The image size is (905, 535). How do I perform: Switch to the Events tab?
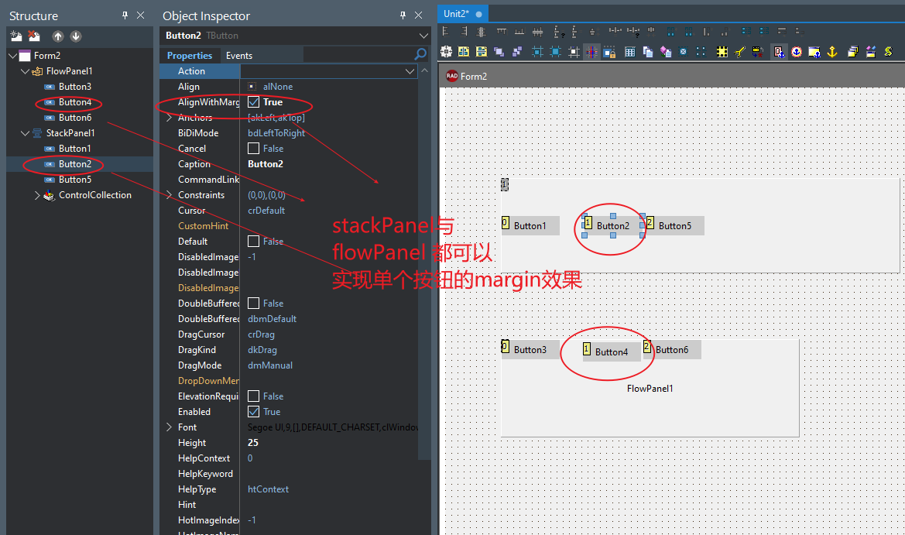[x=239, y=56]
